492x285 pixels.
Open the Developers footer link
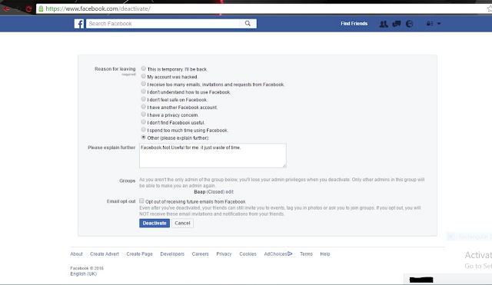(x=172, y=254)
